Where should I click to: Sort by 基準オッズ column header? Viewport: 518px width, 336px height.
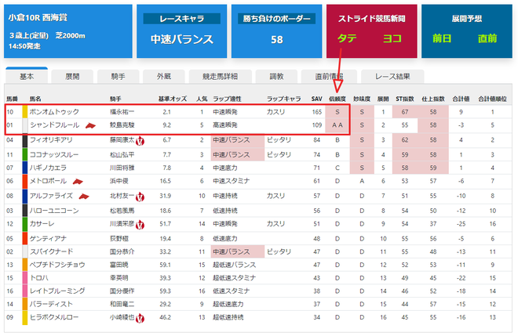[173, 99]
